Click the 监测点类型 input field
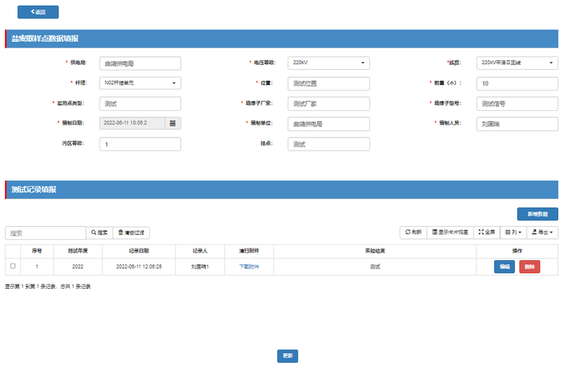The image size is (577, 371). (x=140, y=104)
